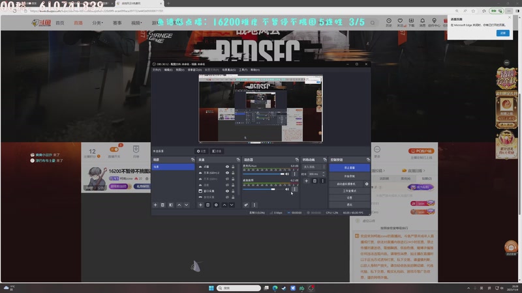
Task: Hide the 文本 (GDI+) 2 source
Action: point(227,173)
